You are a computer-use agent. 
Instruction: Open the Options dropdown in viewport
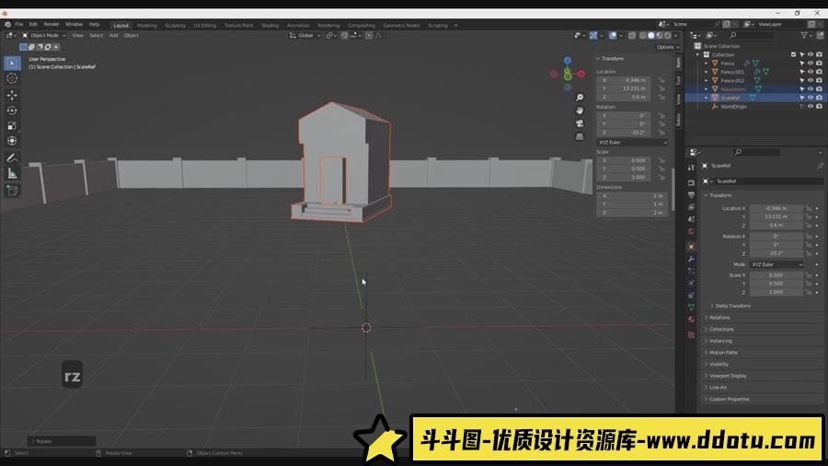(668, 47)
